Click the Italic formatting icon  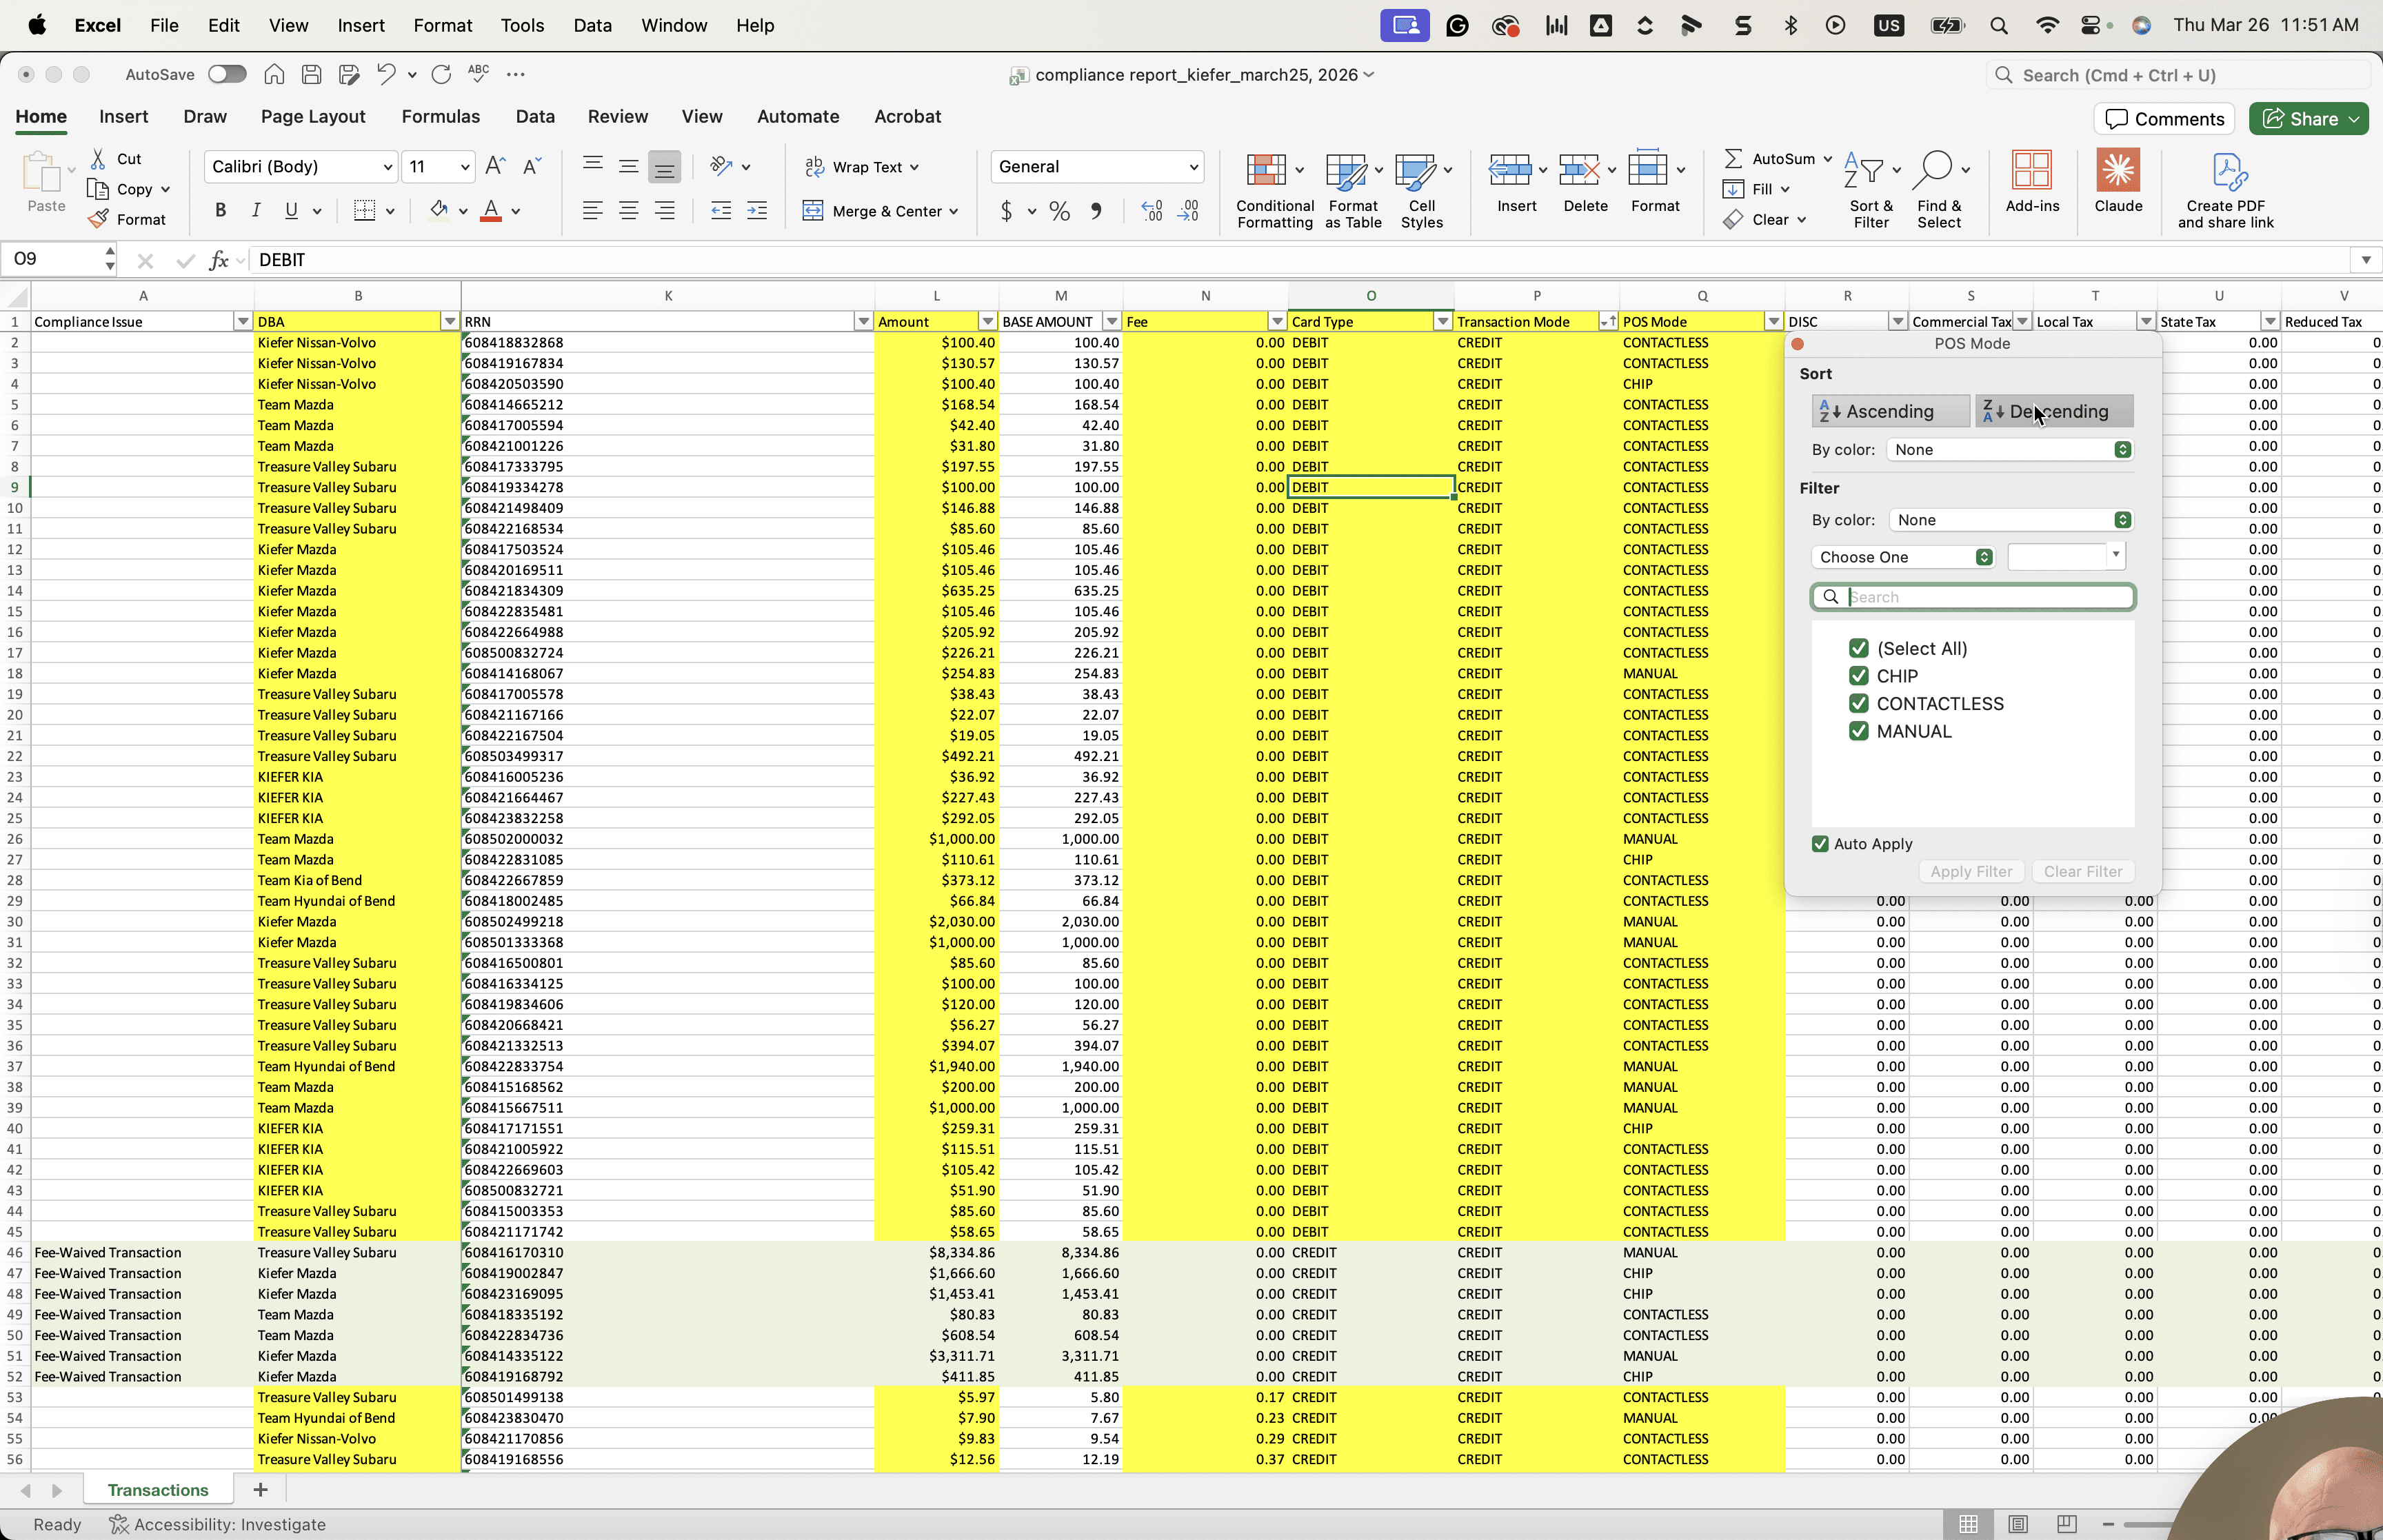pyautogui.click(x=256, y=211)
